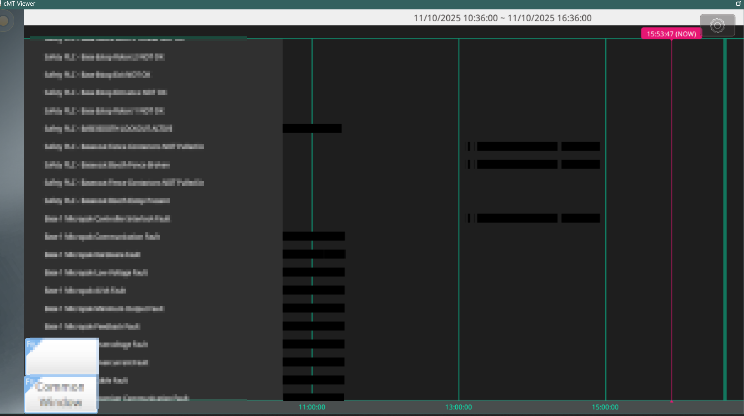The width and height of the screenshot is (744, 416).
Task: Restore down the cMT Viewer window
Action: 738,3
